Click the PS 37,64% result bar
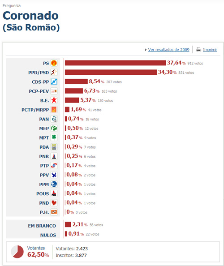The width and height of the screenshot is (224, 266). tap(115, 63)
